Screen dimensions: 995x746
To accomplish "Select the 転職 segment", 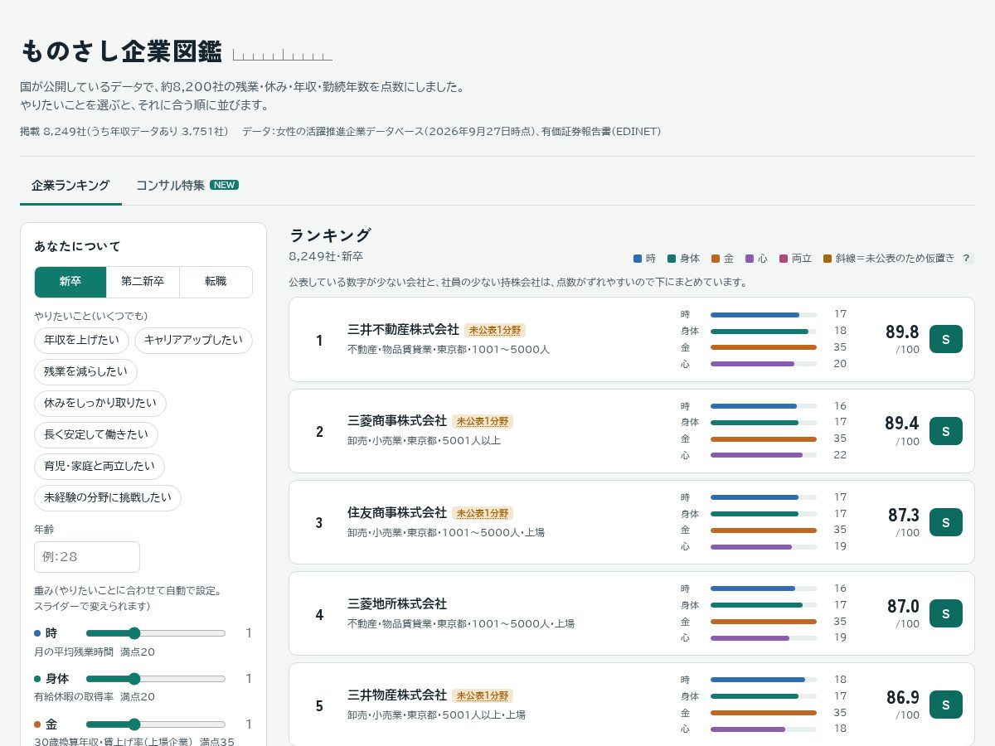I will pyautogui.click(x=216, y=282).
